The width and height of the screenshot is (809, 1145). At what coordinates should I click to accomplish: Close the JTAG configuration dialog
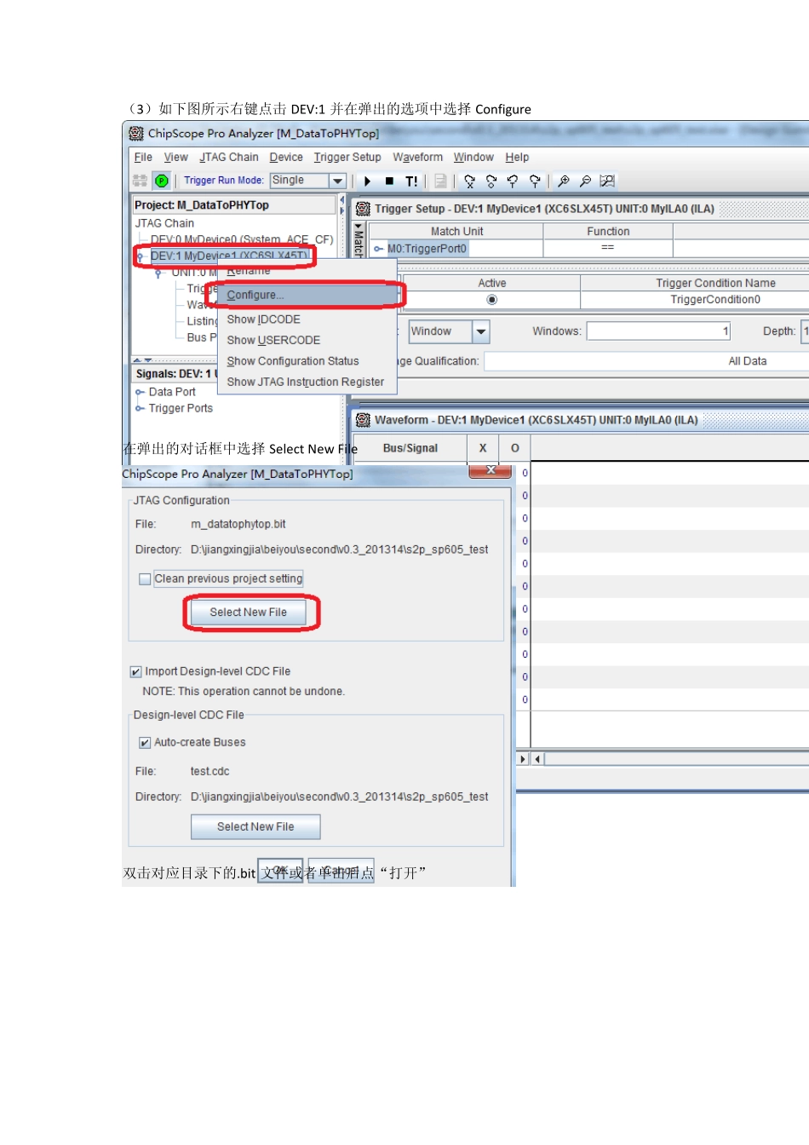[491, 470]
